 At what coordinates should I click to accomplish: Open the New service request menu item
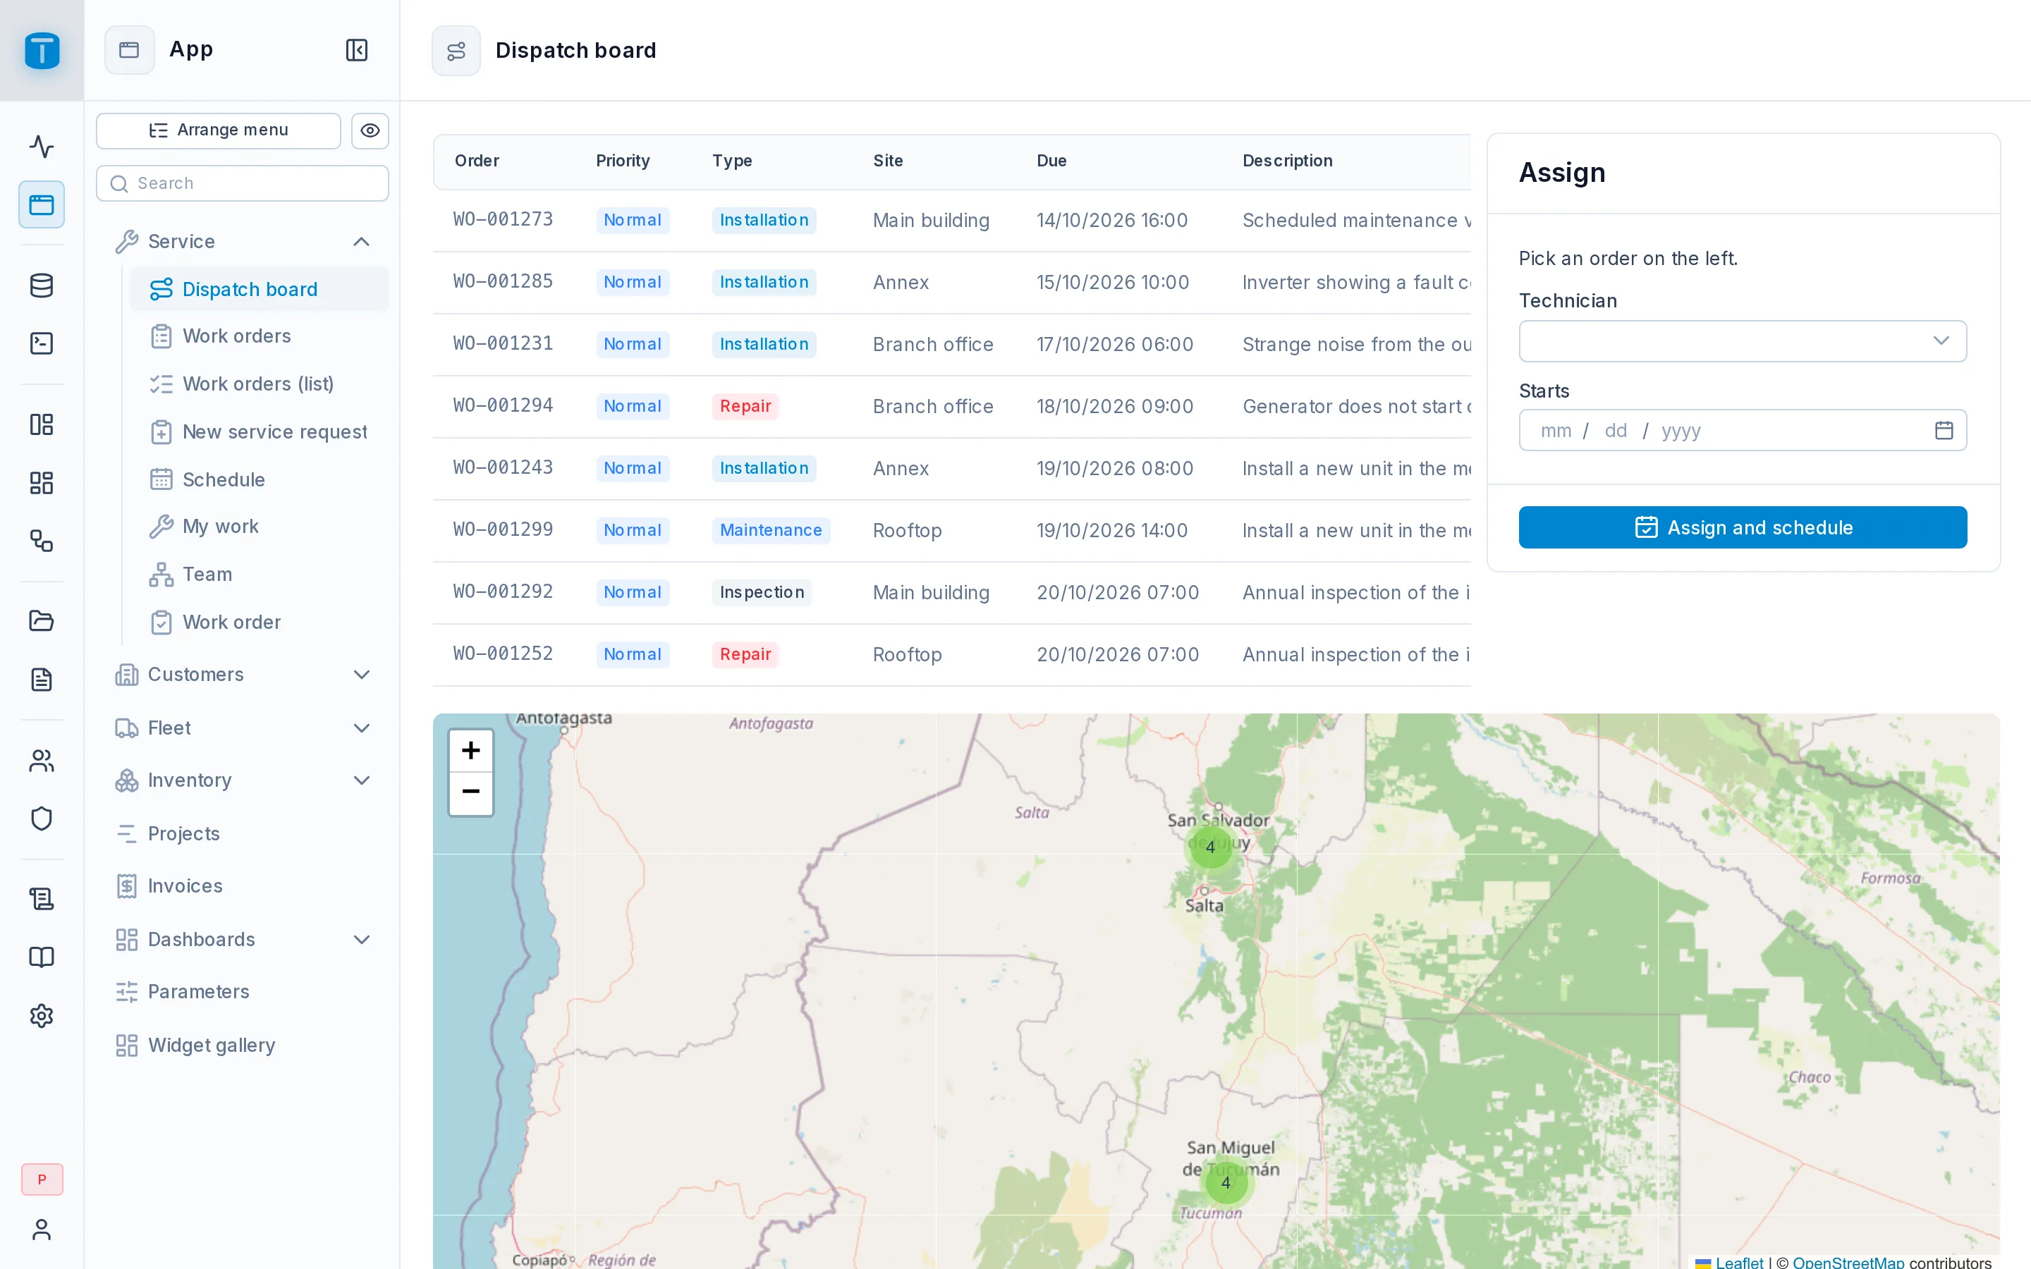pyautogui.click(x=259, y=431)
